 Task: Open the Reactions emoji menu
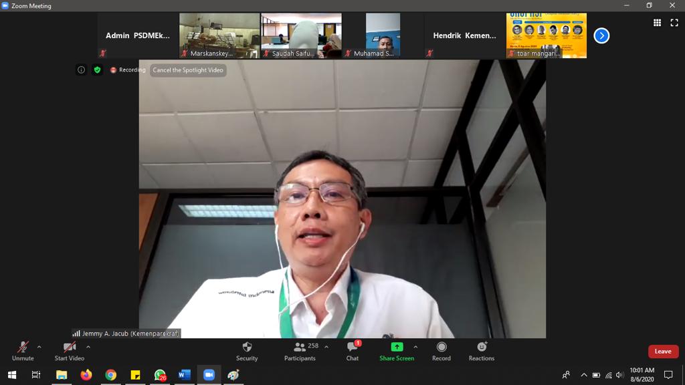point(482,350)
